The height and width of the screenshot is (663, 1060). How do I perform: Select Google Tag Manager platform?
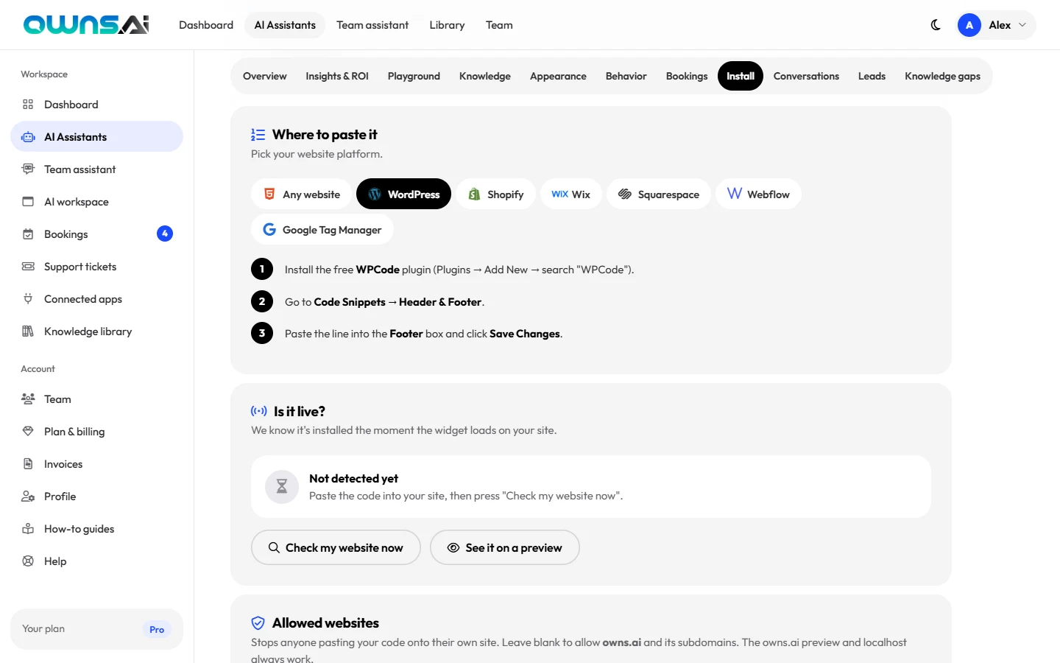pyautogui.click(x=322, y=230)
